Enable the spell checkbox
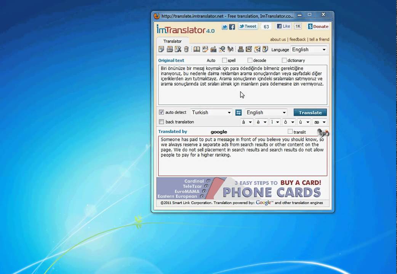This screenshot has height=274, width=397. (224, 60)
